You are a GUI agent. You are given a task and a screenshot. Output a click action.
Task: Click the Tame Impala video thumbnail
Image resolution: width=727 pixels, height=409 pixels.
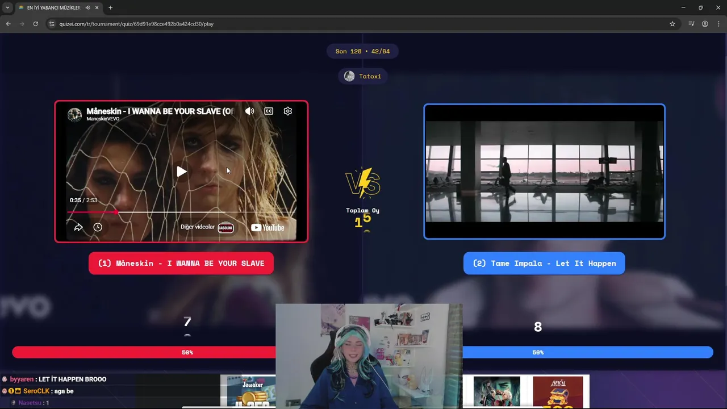544,172
